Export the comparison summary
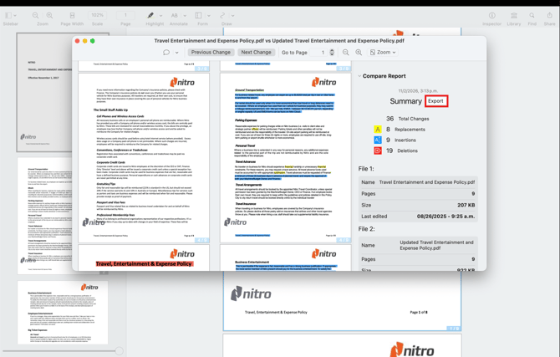The width and height of the screenshot is (560, 357). 435,101
